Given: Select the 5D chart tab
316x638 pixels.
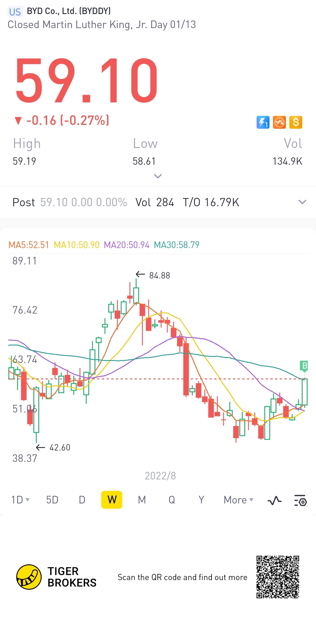Looking at the screenshot, I should coord(52,500).
